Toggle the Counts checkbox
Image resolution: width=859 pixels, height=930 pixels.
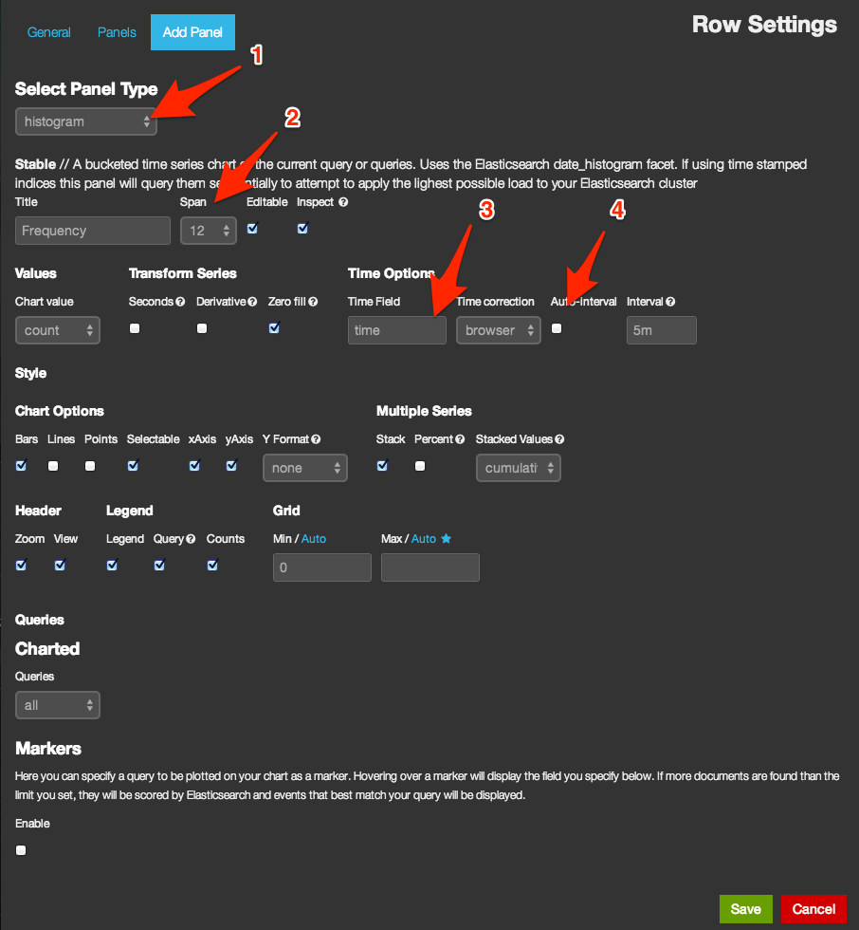click(x=212, y=566)
